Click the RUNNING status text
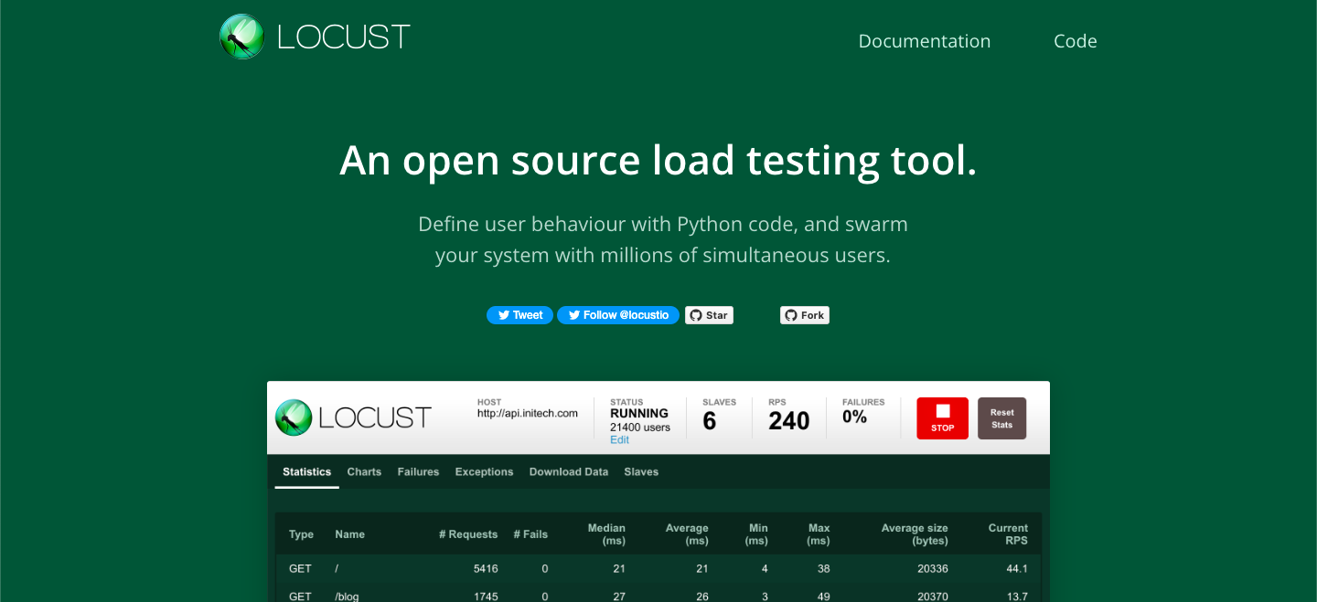 click(x=639, y=413)
